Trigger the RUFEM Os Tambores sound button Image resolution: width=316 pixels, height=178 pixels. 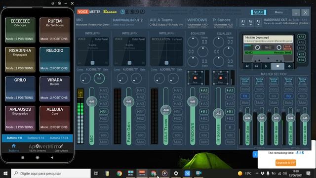click(55, 30)
